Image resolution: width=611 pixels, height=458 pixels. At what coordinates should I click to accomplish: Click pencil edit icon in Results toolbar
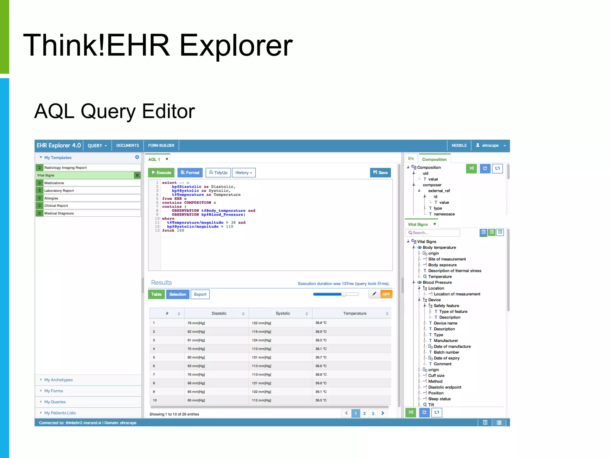(374, 294)
